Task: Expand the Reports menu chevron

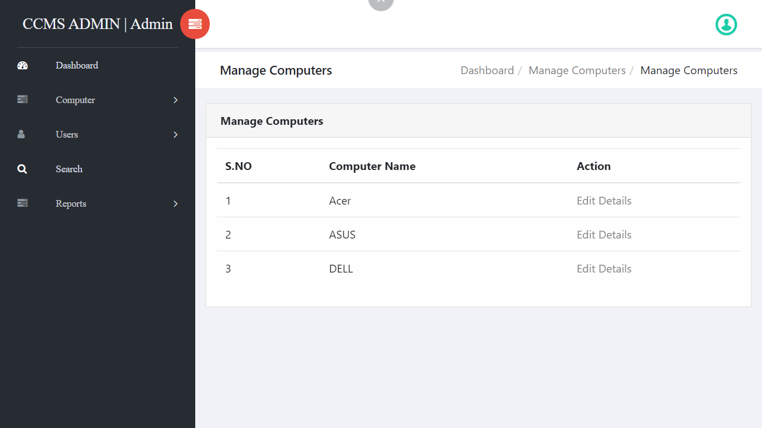Action: point(175,204)
